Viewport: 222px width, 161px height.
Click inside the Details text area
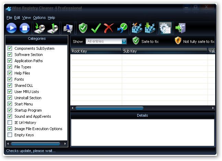pos(143,133)
